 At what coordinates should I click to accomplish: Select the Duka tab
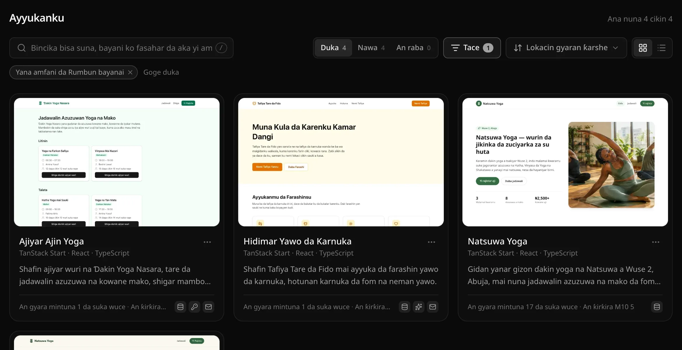click(x=333, y=48)
